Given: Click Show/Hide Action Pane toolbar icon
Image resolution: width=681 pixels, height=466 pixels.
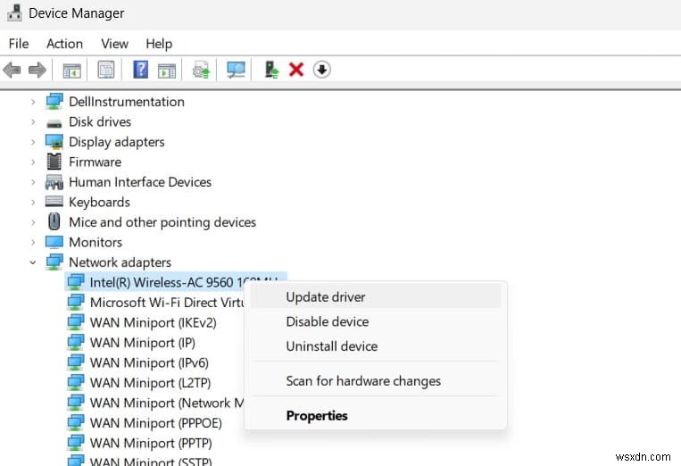Looking at the screenshot, I should pyautogui.click(x=167, y=70).
